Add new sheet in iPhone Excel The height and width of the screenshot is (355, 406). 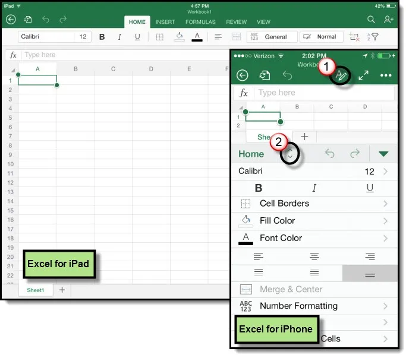[305, 137]
